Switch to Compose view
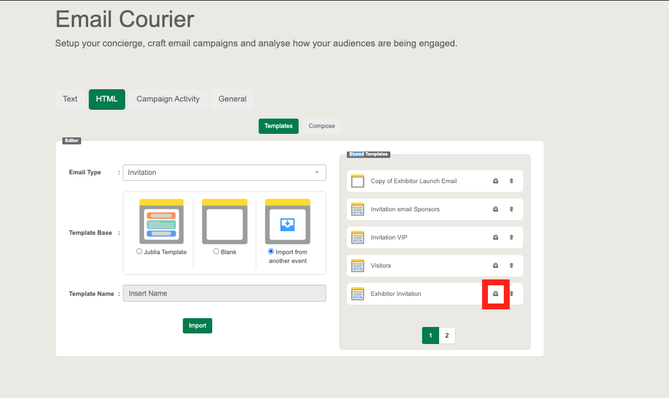Viewport: 669px width, 398px height. tap(322, 126)
